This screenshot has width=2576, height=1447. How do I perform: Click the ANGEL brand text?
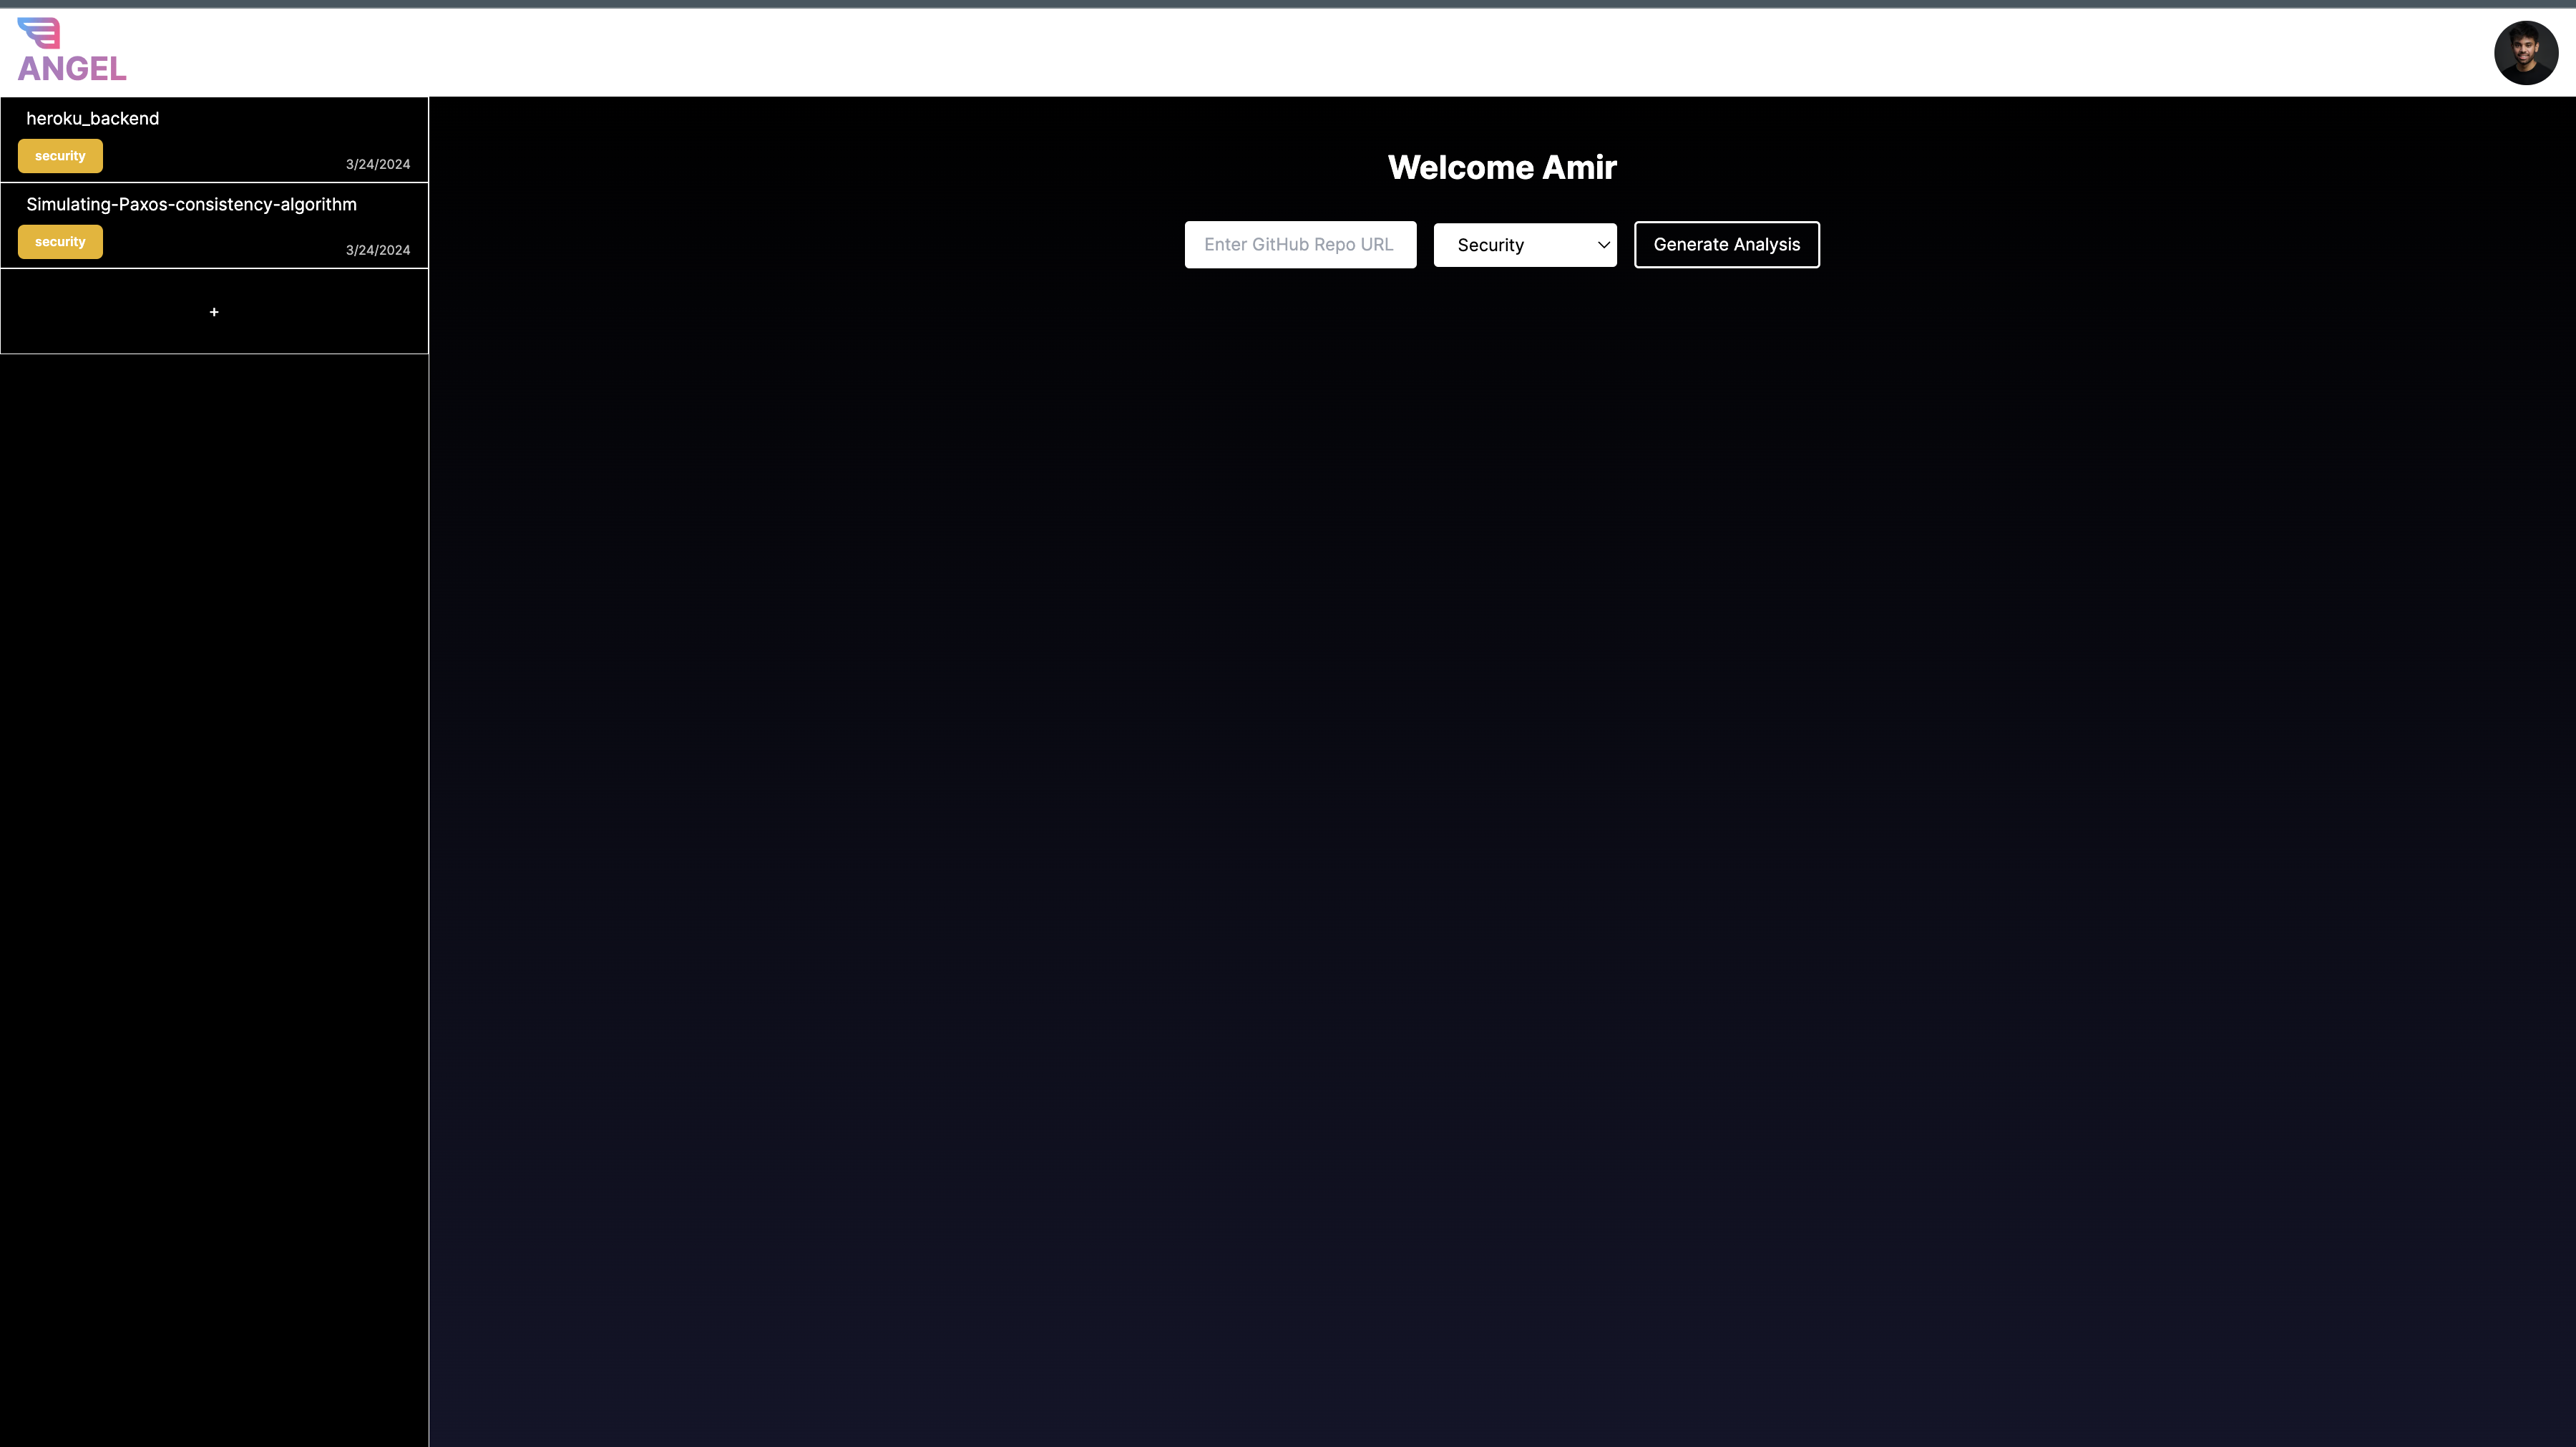click(72, 69)
